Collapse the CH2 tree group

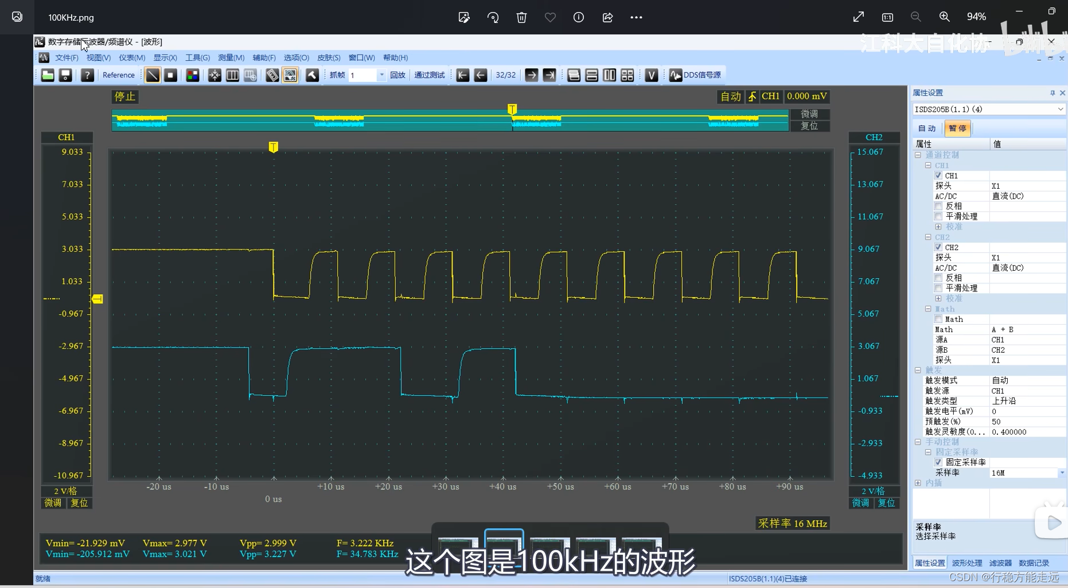click(x=928, y=237)
